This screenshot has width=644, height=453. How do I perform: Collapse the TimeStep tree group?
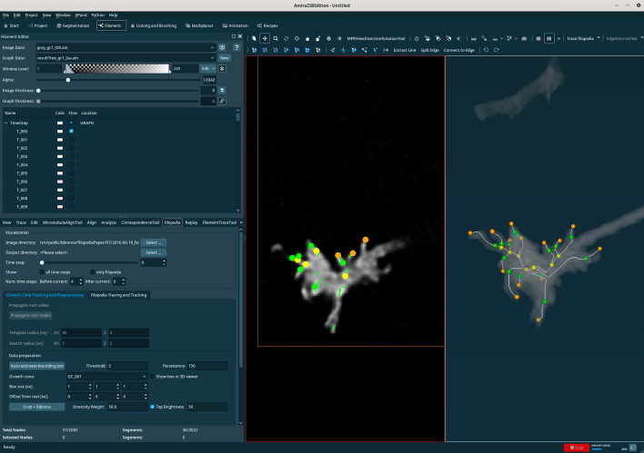(5, 123)
